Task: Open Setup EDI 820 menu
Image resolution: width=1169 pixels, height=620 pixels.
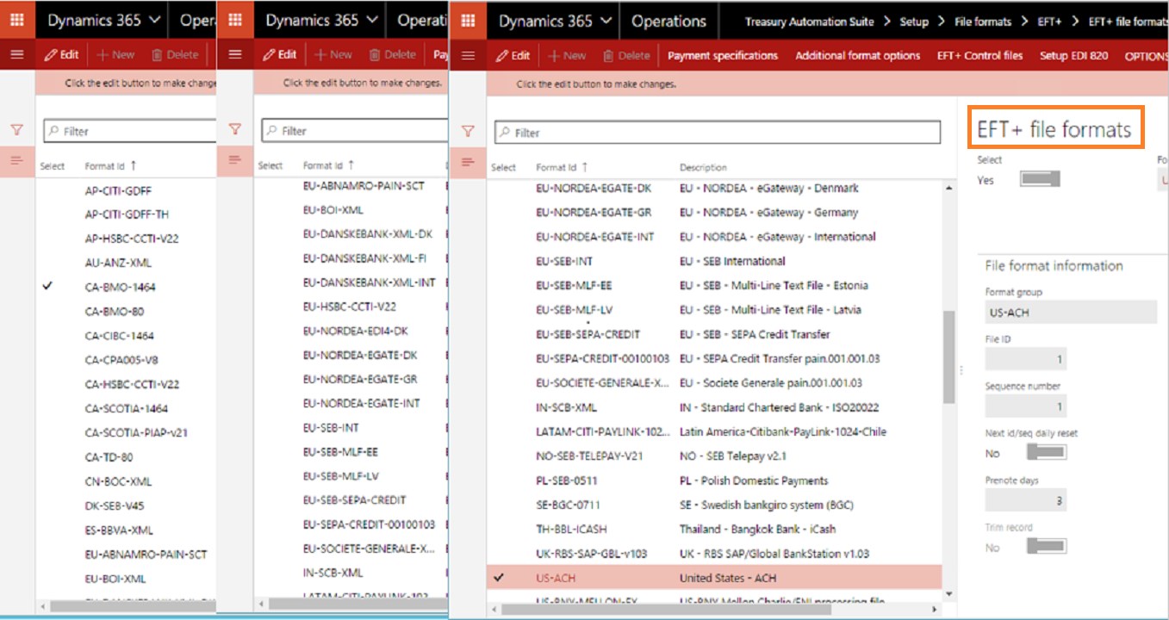Action: point(1073,55)
